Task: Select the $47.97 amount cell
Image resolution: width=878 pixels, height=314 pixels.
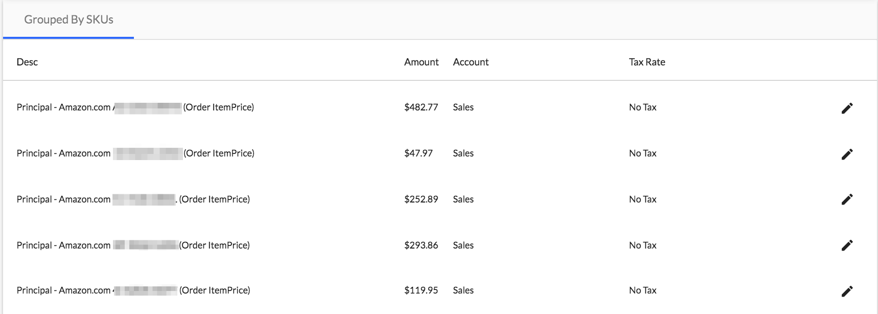Action: pyautogui.click(x=419, y=153)
